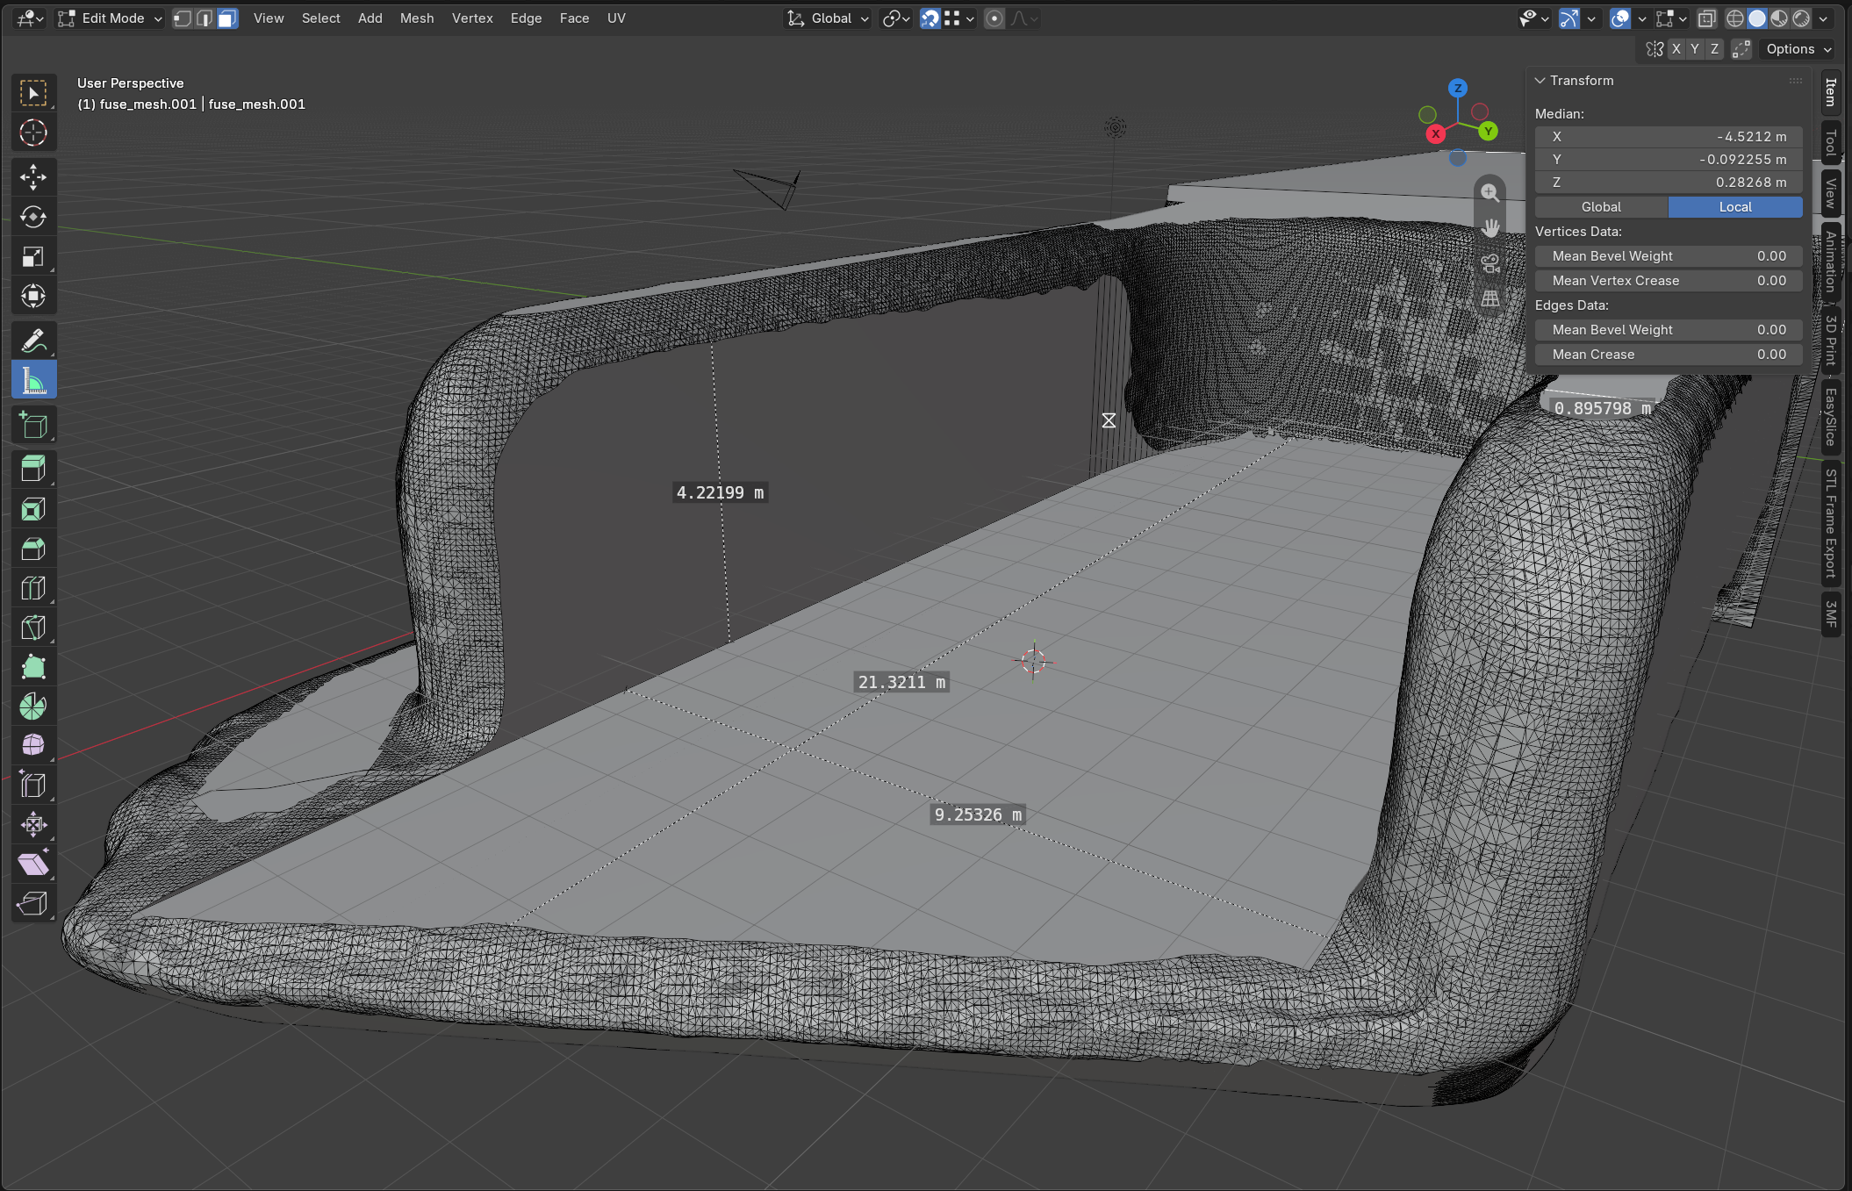Viewport: 1852px width, 1191px height.
Task: Adjust Mean Vertex Crease slider
Action: click(1669, 281)
